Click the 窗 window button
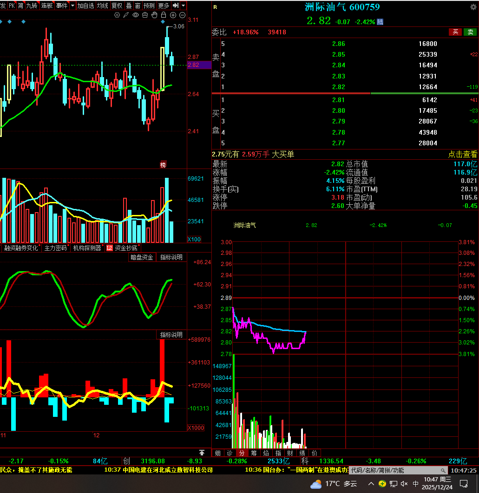479x493 pixels. pyautogui.click(x=138, y=6)
